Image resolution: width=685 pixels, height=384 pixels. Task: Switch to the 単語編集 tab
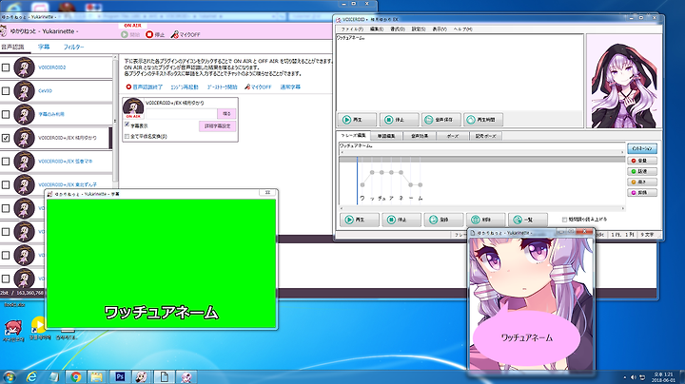(386, 136)
